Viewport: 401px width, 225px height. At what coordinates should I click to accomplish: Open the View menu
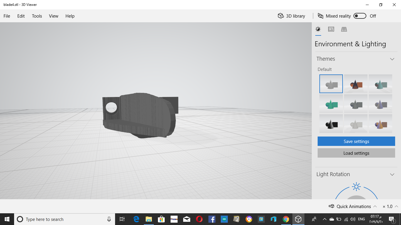pos(53,16)
